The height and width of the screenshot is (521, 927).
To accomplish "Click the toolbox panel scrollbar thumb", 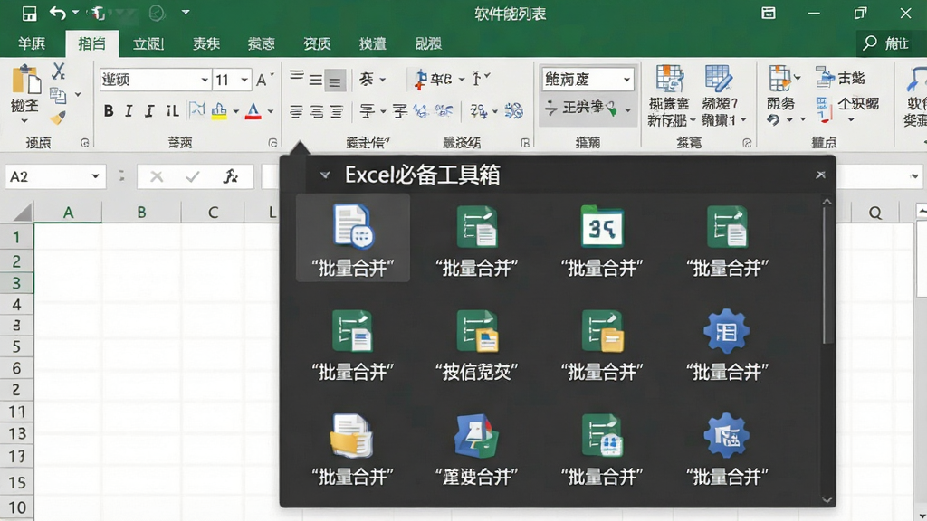I will (827, 275).
